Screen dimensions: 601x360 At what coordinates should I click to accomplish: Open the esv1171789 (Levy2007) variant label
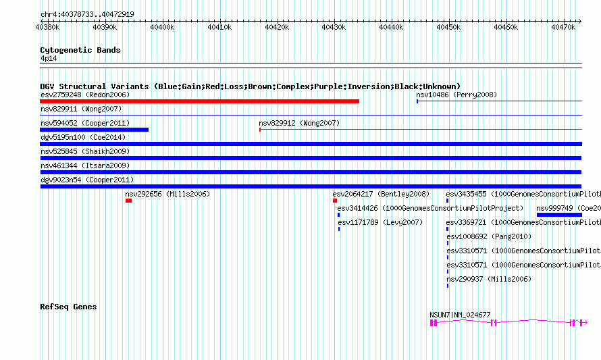(380, 222)
